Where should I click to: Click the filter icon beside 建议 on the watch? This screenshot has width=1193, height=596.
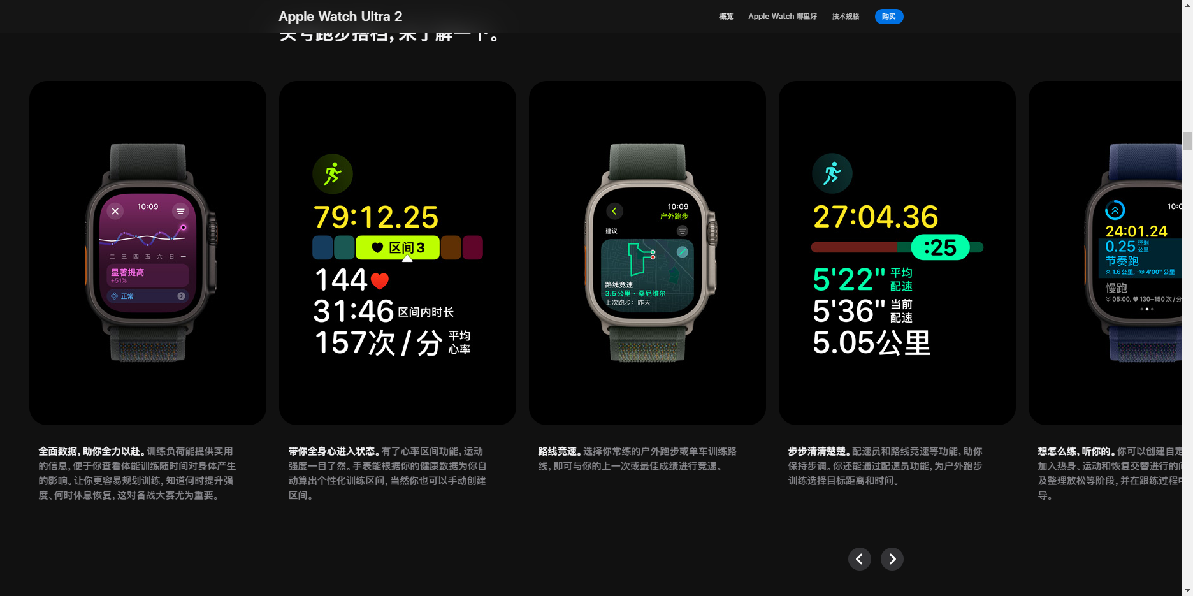pyautogui.click(x=682, y=231)
